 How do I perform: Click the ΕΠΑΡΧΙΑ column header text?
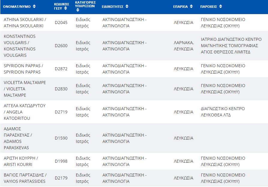[x=180, y=7]
